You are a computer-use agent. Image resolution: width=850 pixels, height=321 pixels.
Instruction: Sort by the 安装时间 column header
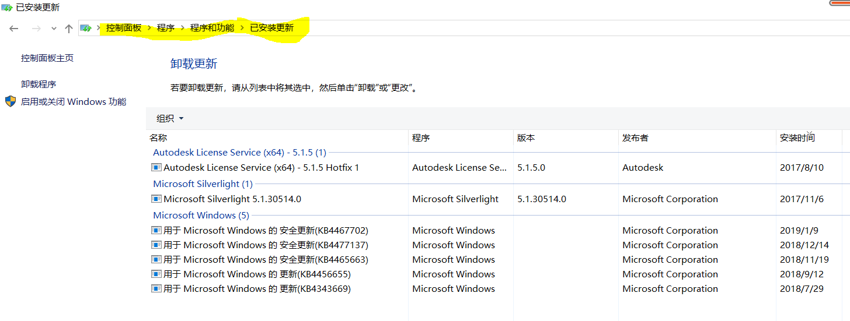coord(809,138)
